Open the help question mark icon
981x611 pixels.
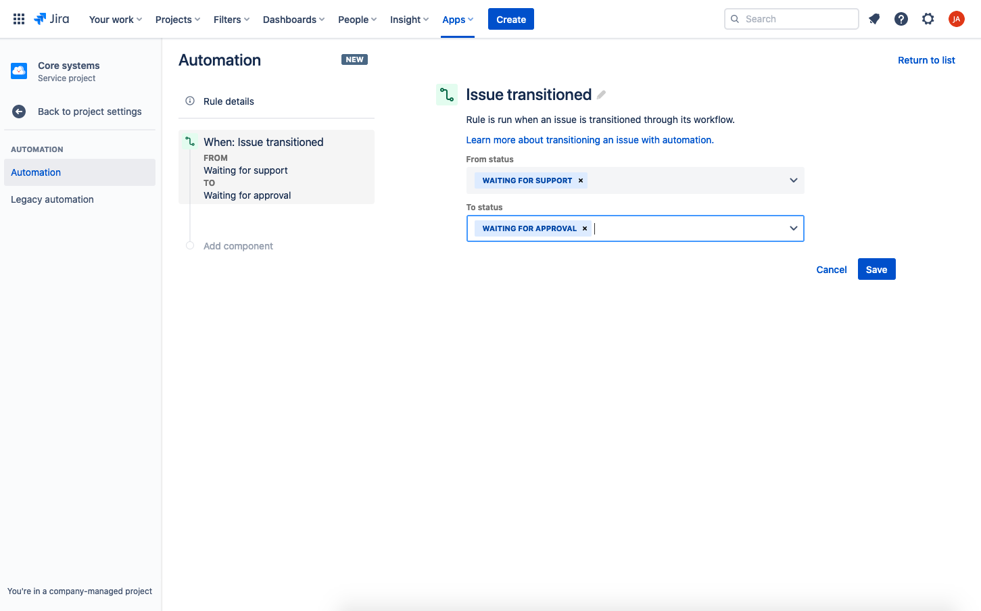901,19
